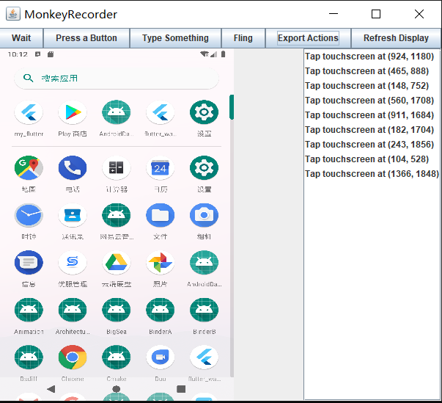Open the Calendar (日历) app showing 24

point(160,168)
